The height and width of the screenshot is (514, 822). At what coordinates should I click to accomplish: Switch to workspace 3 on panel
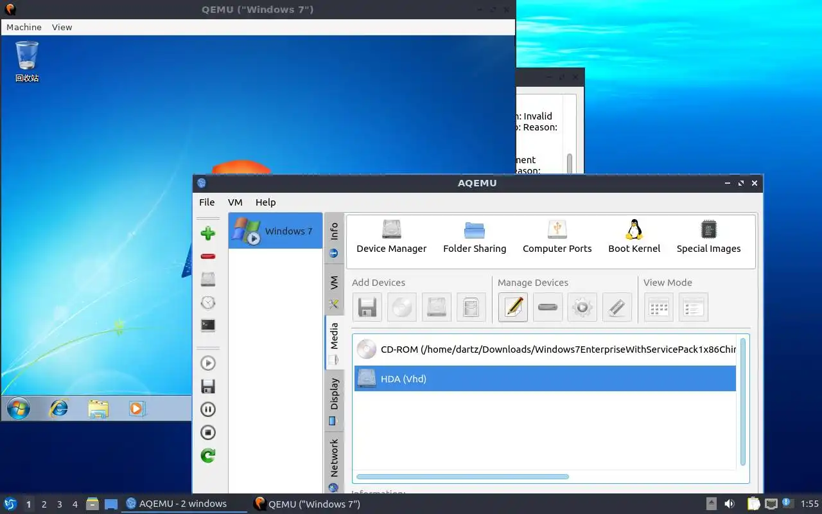tap(59, 504)
